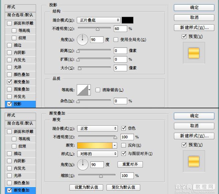Select 内发光 label in the 投影 dialog
Screen dimensions: 219x194
tap(20, 60)
